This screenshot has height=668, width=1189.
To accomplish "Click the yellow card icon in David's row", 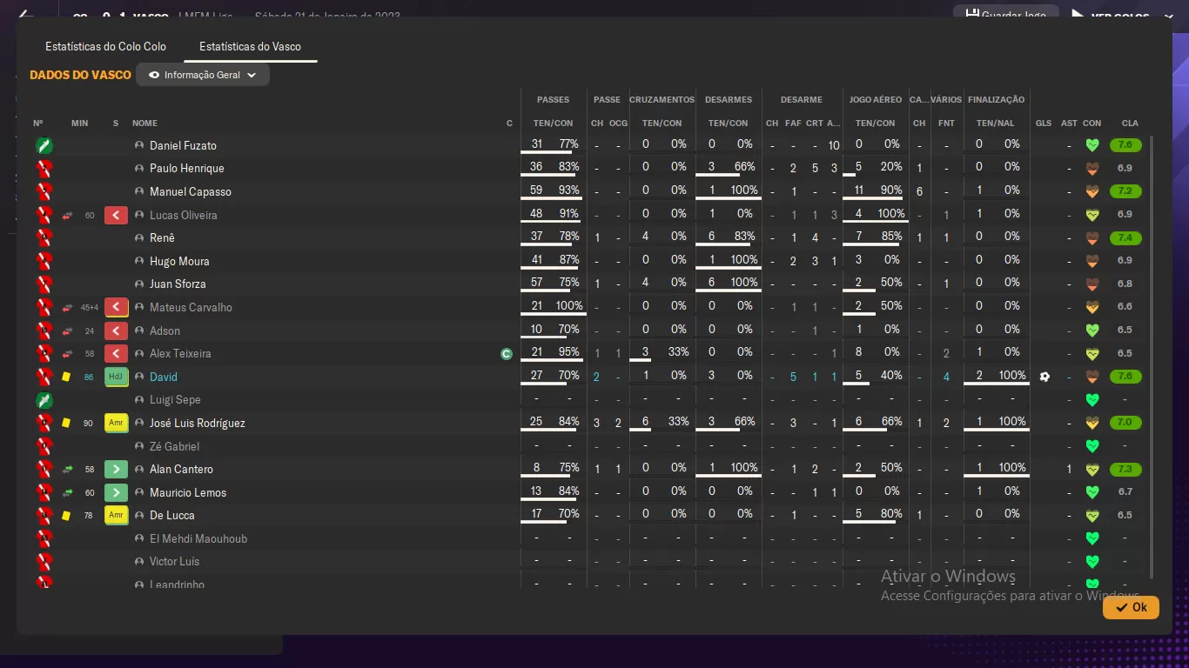I will (x=66, y=377).
